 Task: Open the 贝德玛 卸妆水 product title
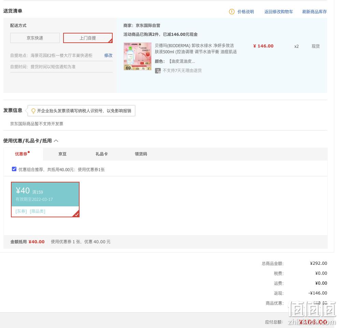[x=196, y=49]
